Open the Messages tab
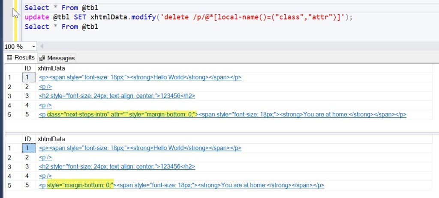 57,58
